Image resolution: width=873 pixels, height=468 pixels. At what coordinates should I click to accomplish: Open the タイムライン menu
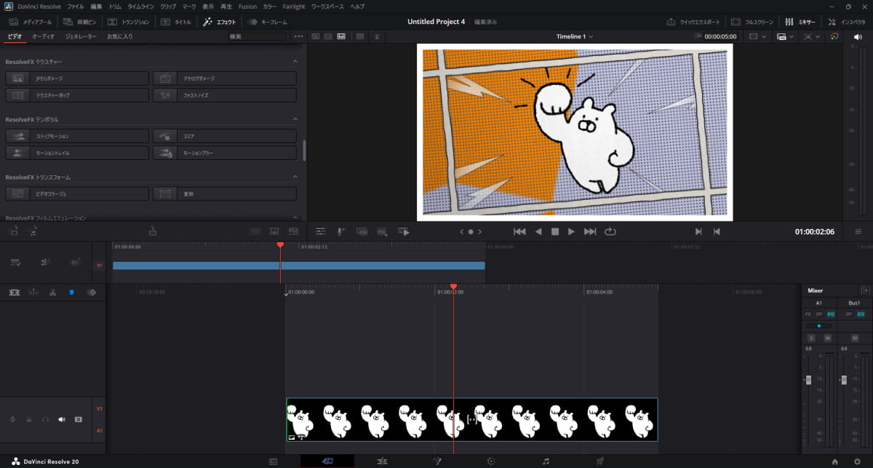coord(140,6)
